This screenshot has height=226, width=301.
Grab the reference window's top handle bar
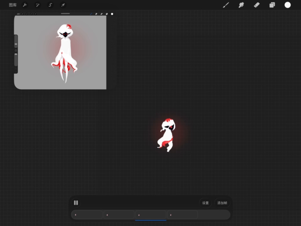click(x=65, y=13)
